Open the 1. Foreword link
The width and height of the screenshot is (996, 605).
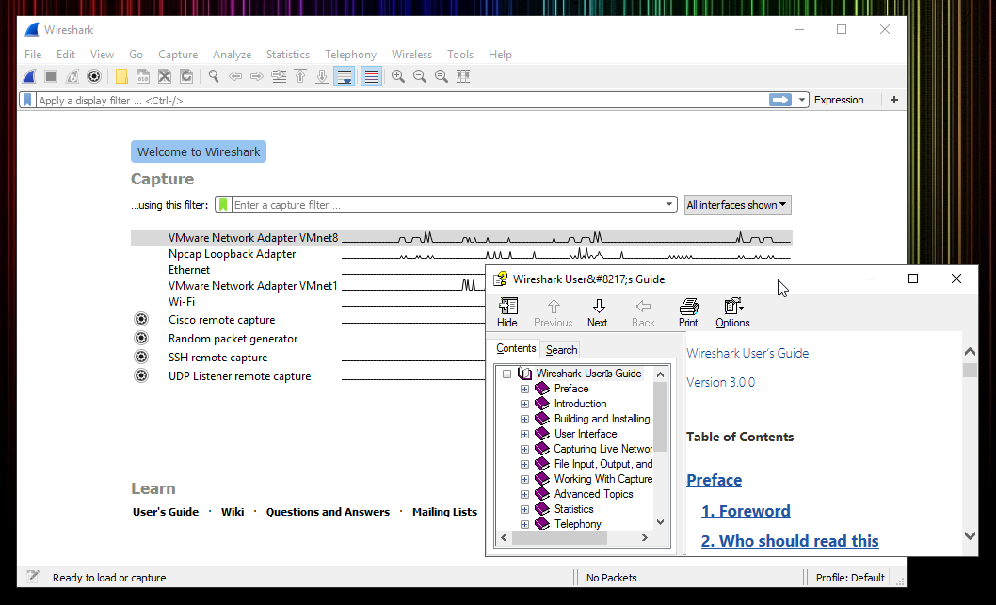(x=746, y=511)
